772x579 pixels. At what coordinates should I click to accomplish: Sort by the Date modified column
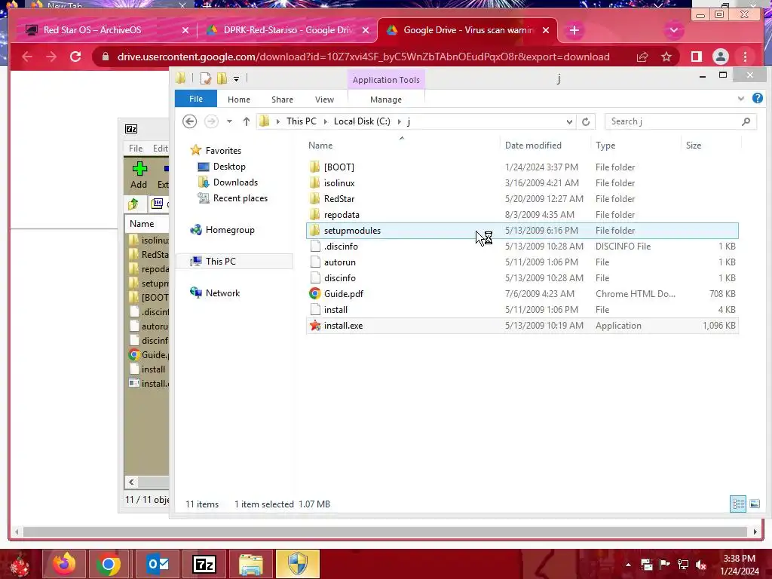(533, 146)
